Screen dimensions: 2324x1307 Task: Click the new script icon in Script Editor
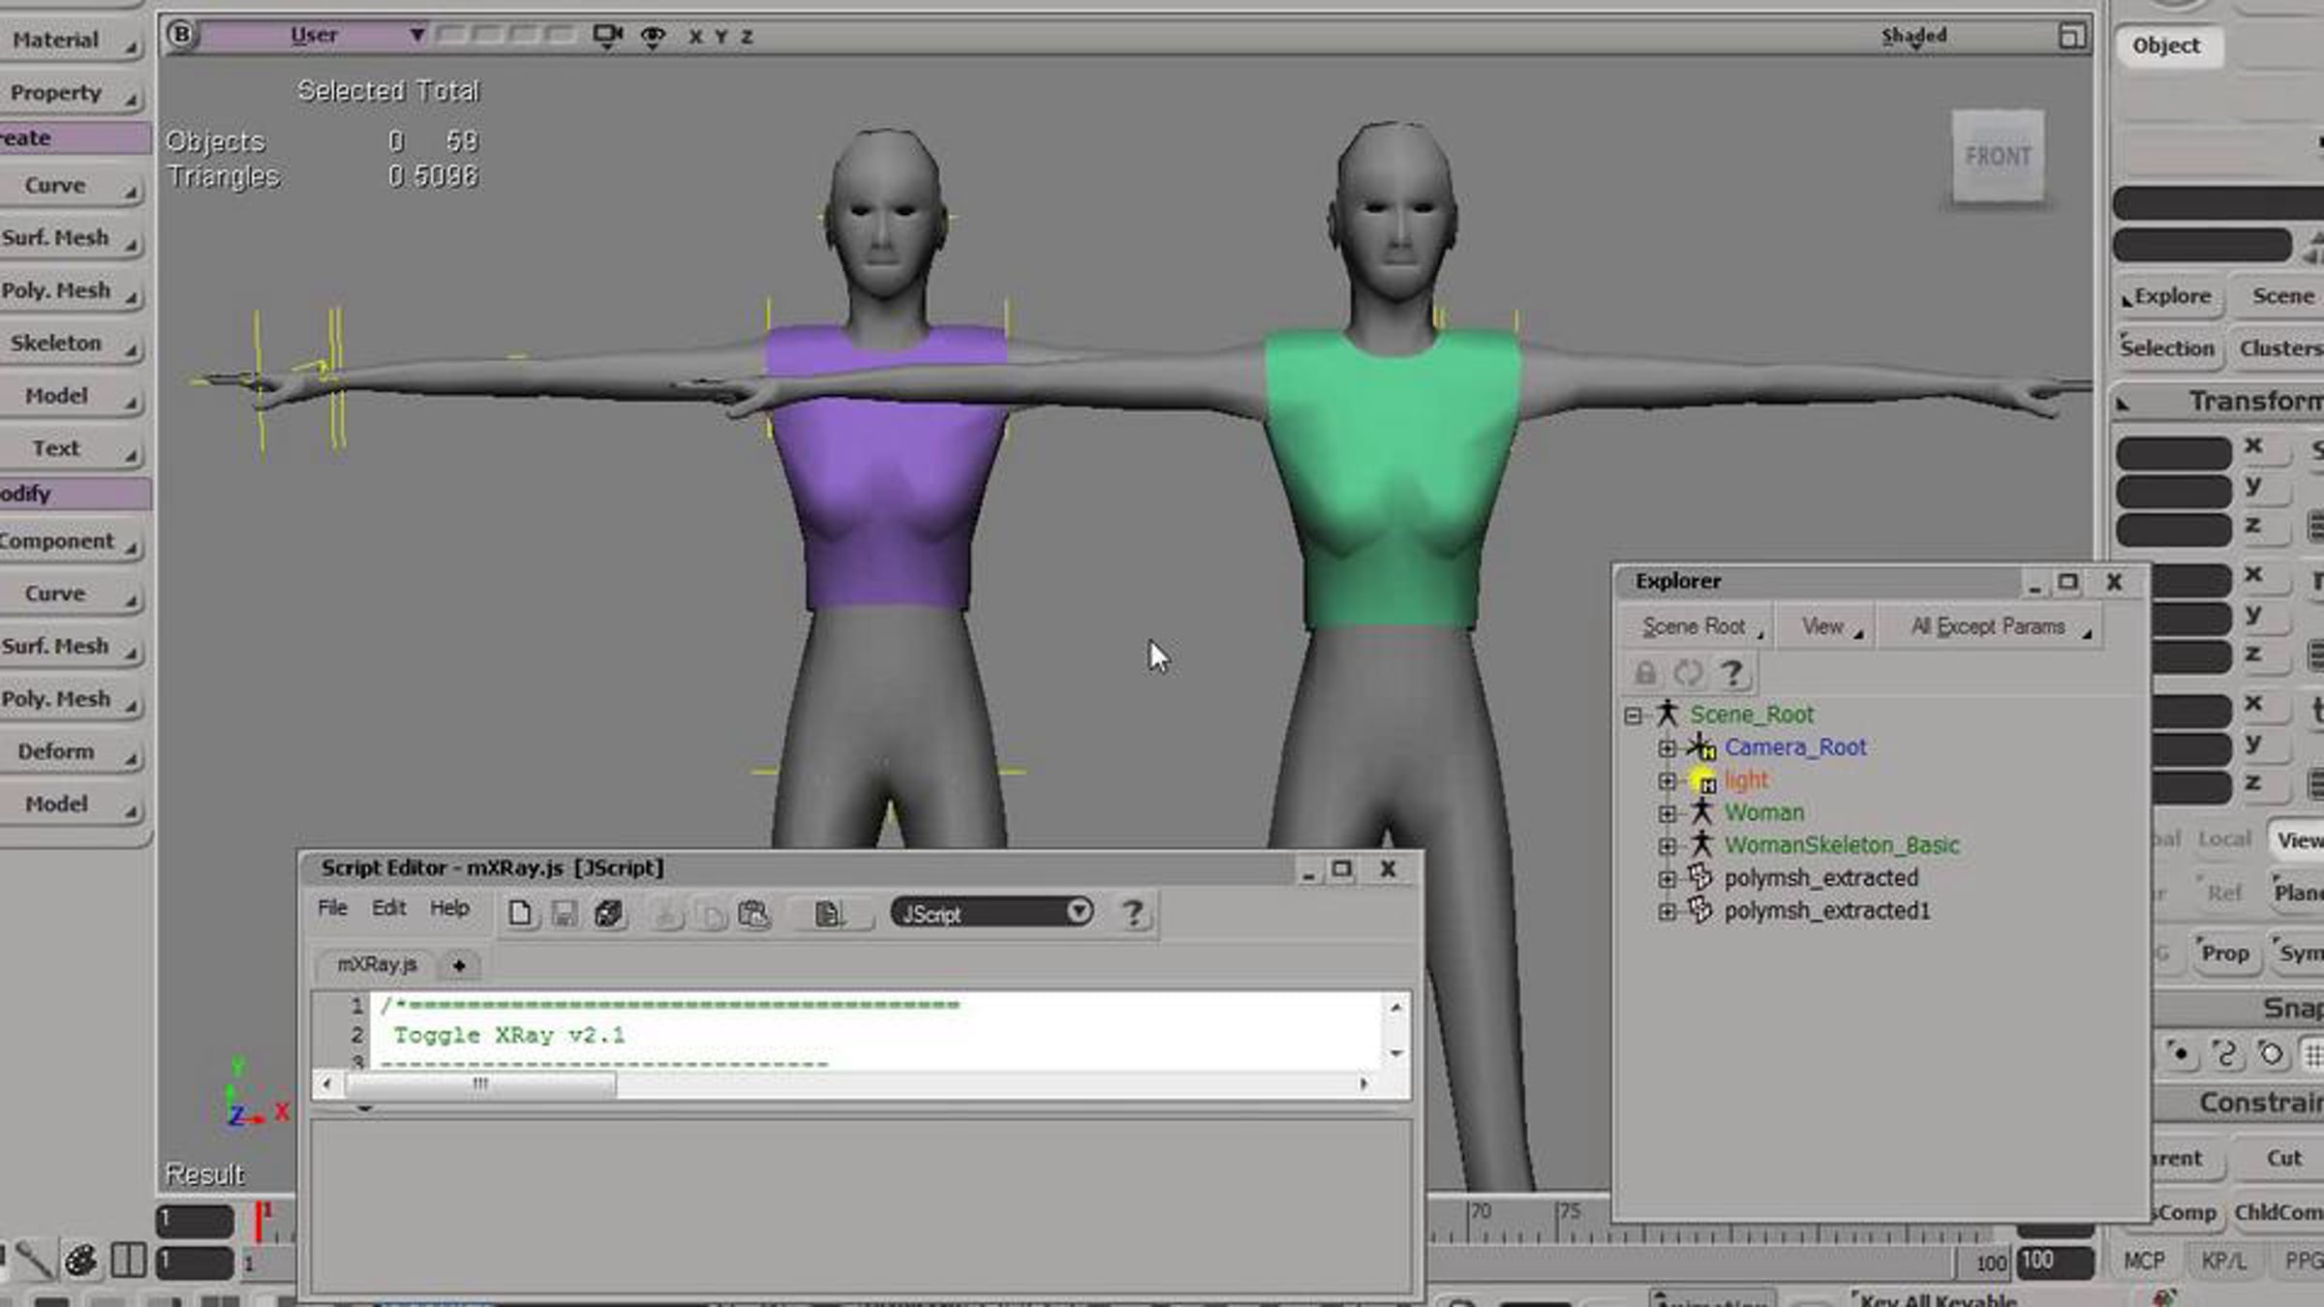(x=520, y=914)
